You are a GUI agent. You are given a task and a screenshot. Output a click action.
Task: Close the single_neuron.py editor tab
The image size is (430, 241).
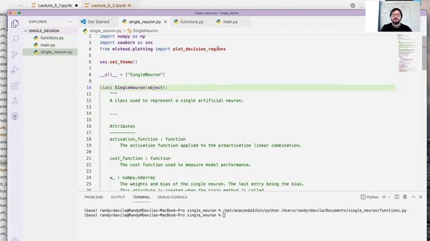coord(165,21)
